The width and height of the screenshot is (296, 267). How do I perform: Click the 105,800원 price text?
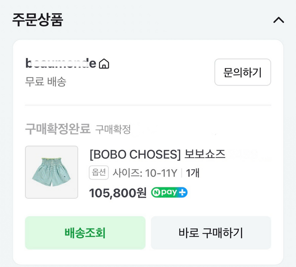(x=118, y=192)
